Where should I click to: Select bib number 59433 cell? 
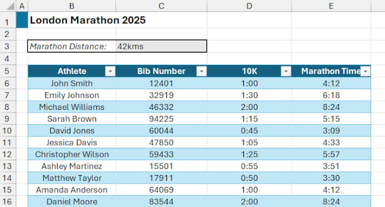point(161,154)
